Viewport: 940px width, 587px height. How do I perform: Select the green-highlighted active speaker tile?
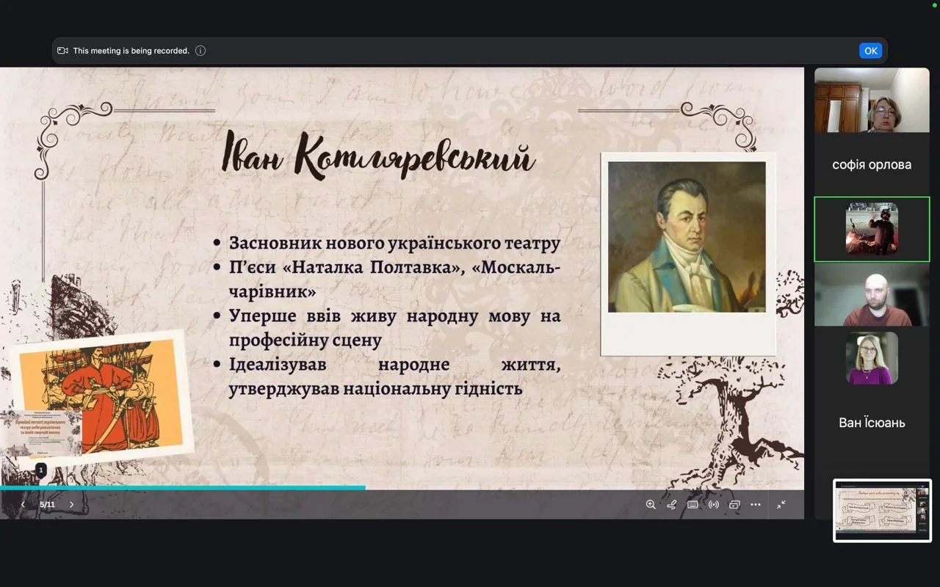872,229
